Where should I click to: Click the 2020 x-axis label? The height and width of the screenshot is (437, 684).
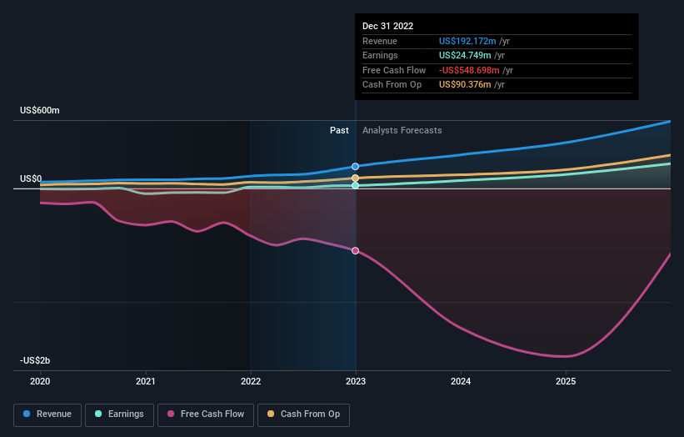click(x=40, y=382)
